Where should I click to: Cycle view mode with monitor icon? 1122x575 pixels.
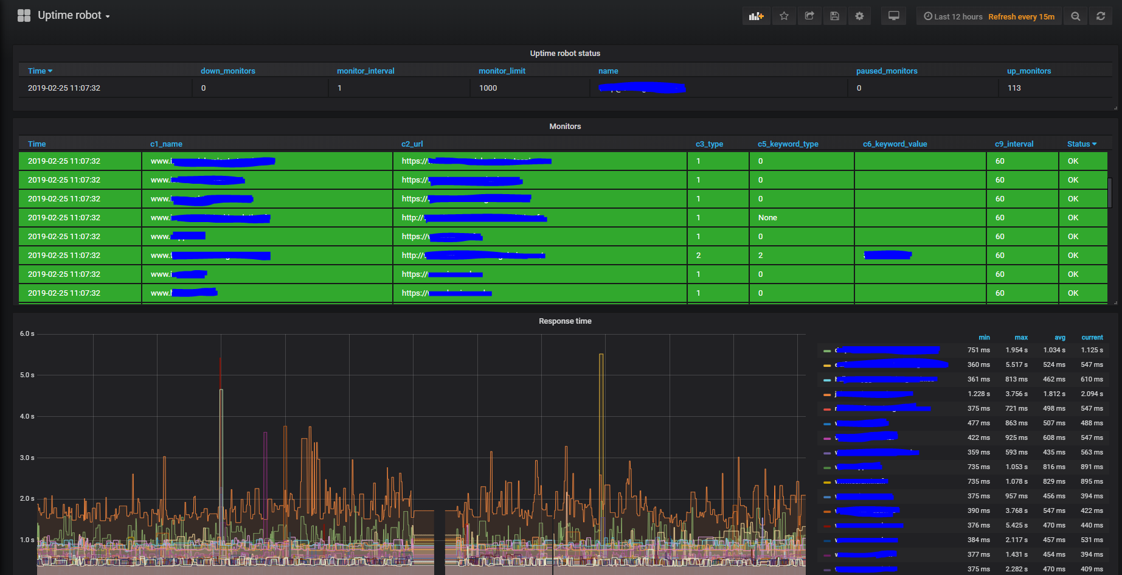893,16
